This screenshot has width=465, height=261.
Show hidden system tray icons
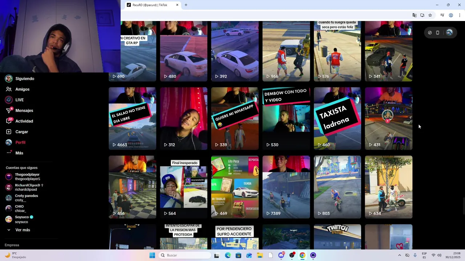pyautogui.click(x=399, y=255)
